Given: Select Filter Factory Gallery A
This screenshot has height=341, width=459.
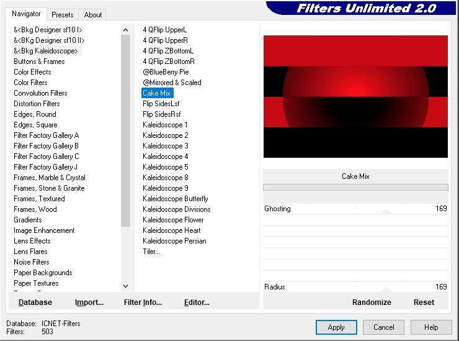Looking at the screenshot, I should [47, 135].
